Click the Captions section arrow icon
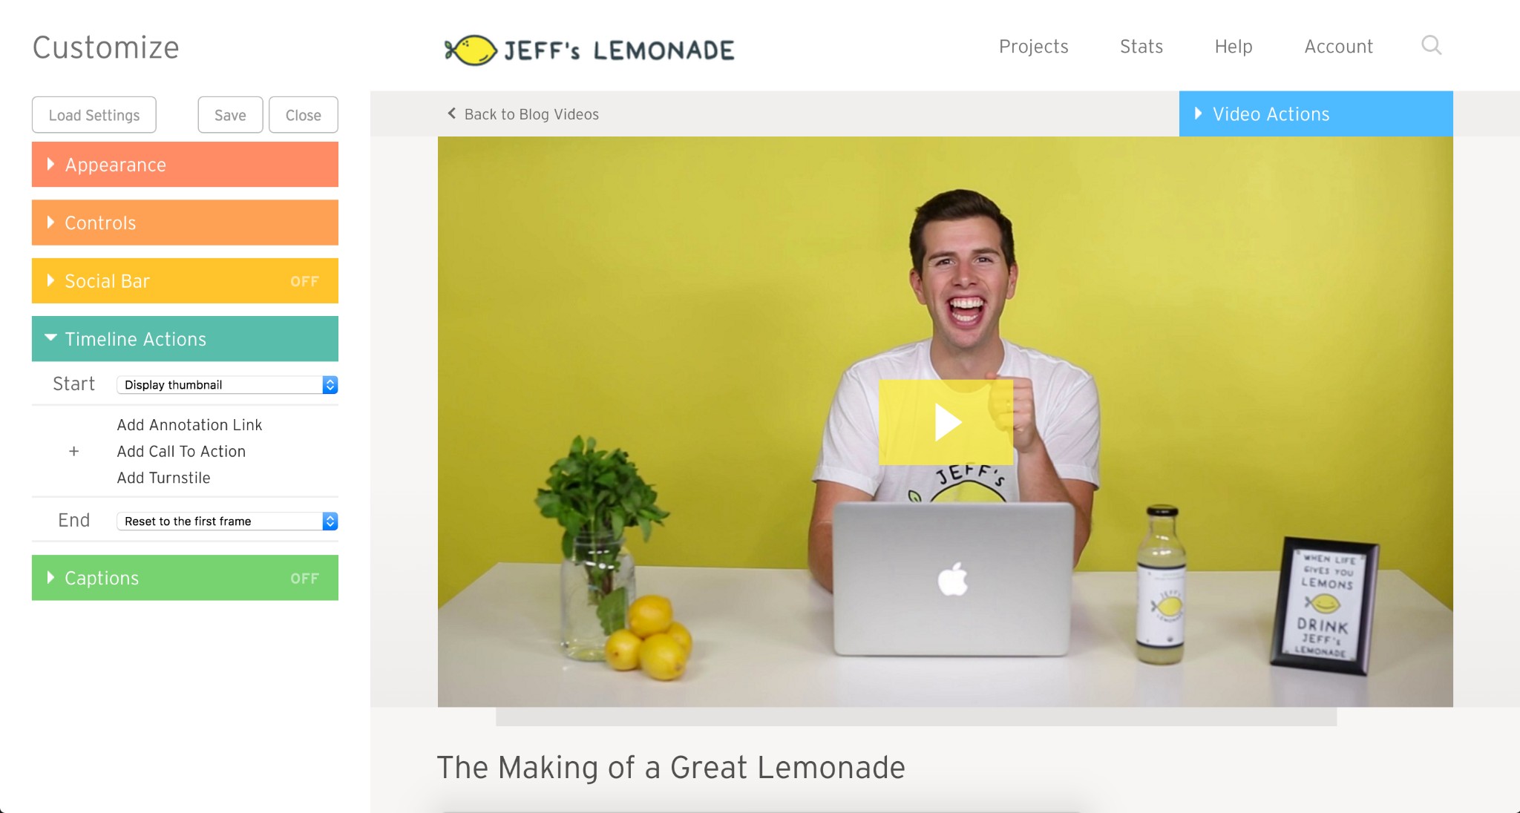 pyautogui.click(x=51, y=577)
